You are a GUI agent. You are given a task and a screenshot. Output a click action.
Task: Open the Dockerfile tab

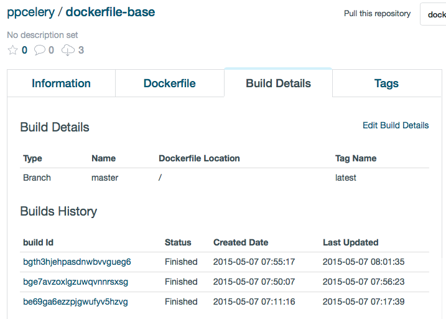(x=169, y=83)
